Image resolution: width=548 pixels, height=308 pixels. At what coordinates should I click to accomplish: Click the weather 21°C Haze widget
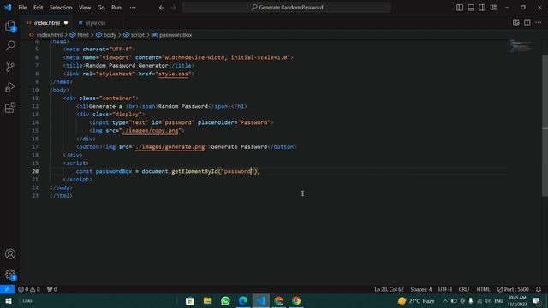click(416, 300)
